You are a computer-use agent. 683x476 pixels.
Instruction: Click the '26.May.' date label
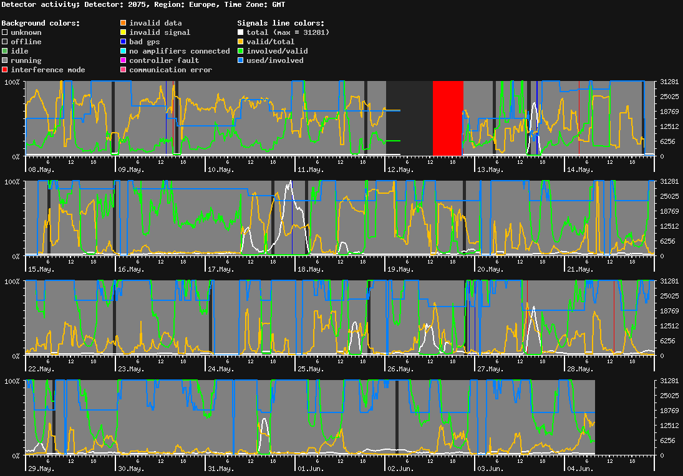pos(400,369)
